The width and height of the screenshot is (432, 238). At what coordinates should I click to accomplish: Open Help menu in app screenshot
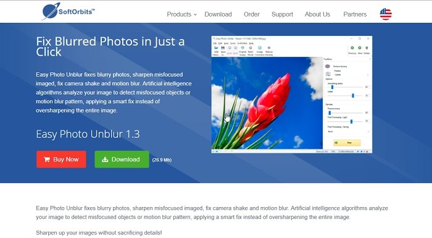pos(251,43)
